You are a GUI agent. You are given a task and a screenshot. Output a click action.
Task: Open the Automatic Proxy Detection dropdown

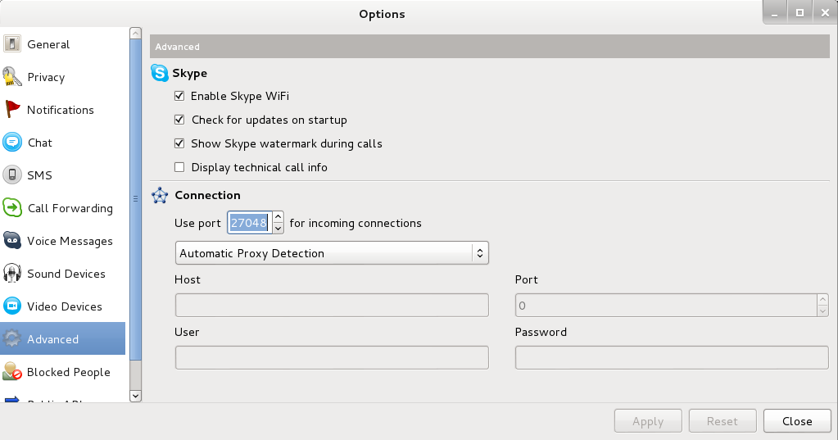pos(332,253)
